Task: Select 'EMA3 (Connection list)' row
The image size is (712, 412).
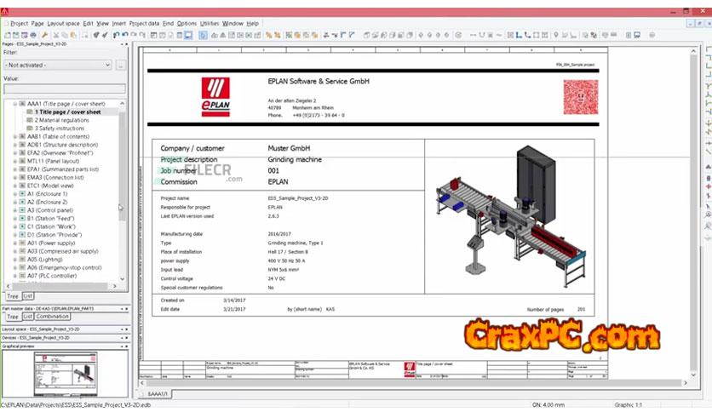Action: tap(55, 177)
